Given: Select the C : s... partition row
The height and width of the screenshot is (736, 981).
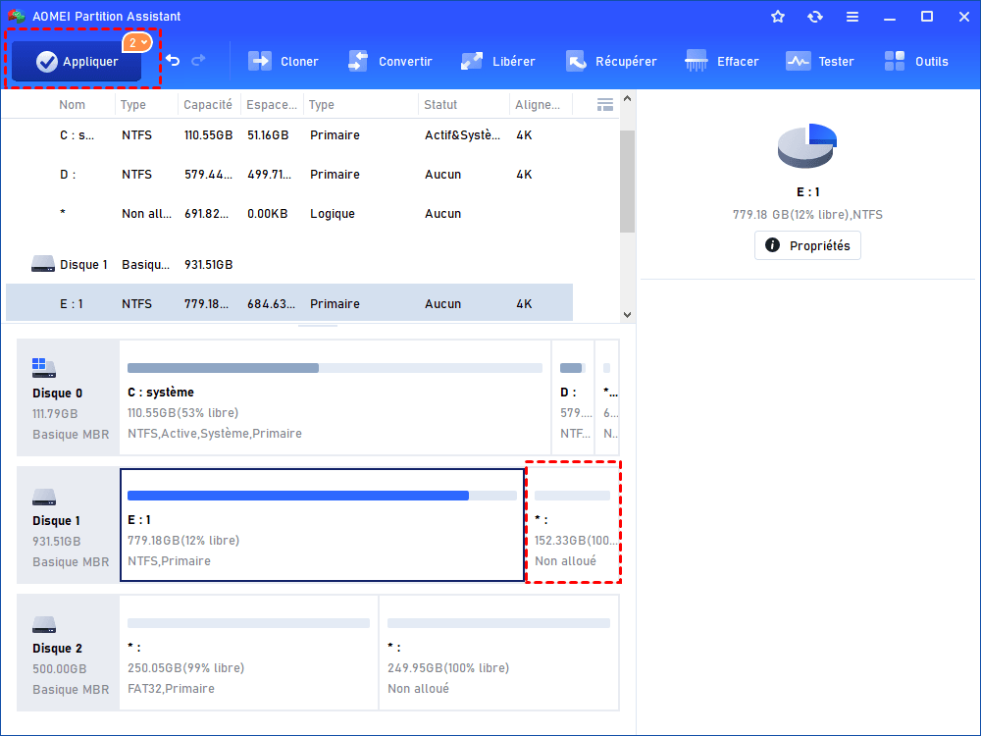Looking at the screenshot, I should click(289, 135).
